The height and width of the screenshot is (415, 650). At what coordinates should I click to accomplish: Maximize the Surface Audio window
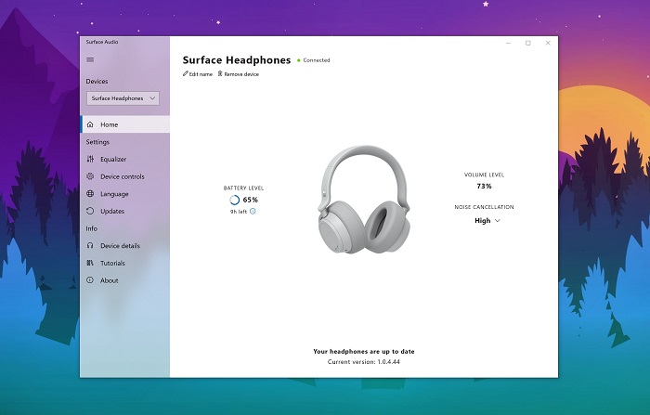coord(528,43)
